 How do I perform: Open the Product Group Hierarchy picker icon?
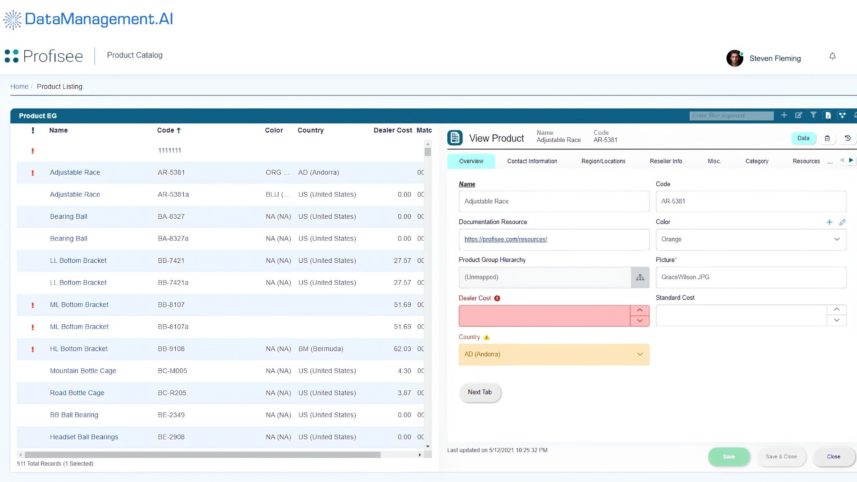[640, 277]
